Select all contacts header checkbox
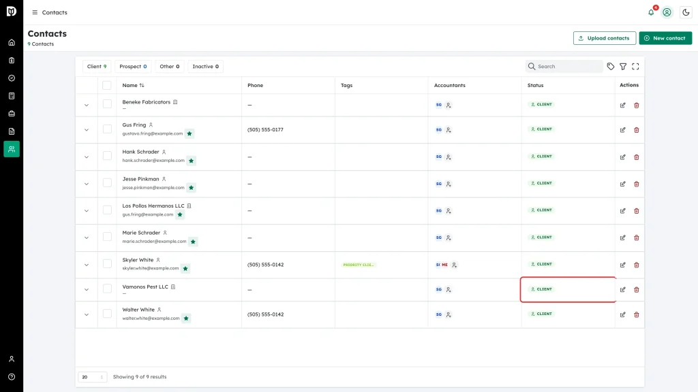The height and width of the screenshot is (392, 698). pos(107,85)
